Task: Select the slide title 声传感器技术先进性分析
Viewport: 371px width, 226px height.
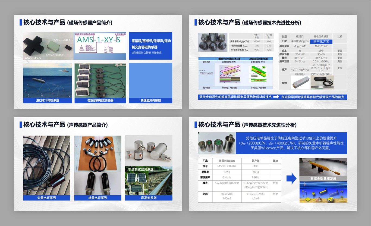Action: click(269, 125)
